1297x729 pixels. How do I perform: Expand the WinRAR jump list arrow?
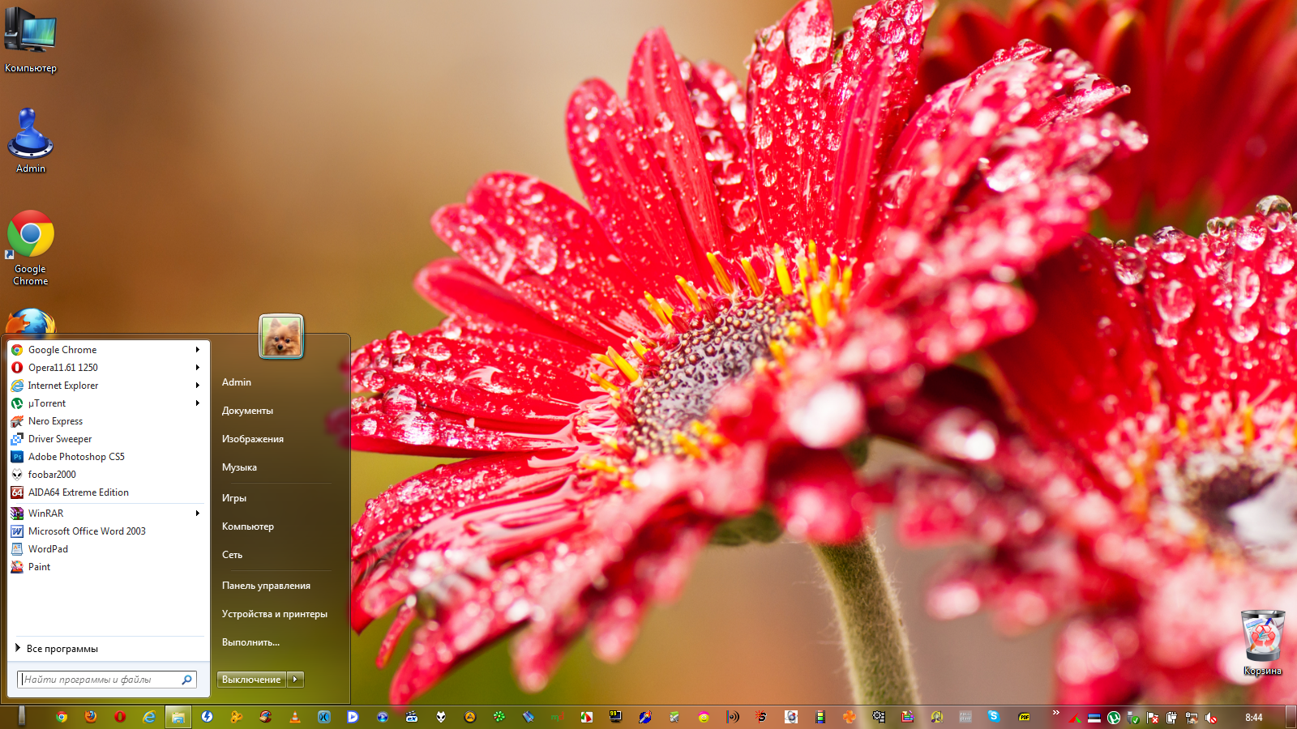click(197, 514)
